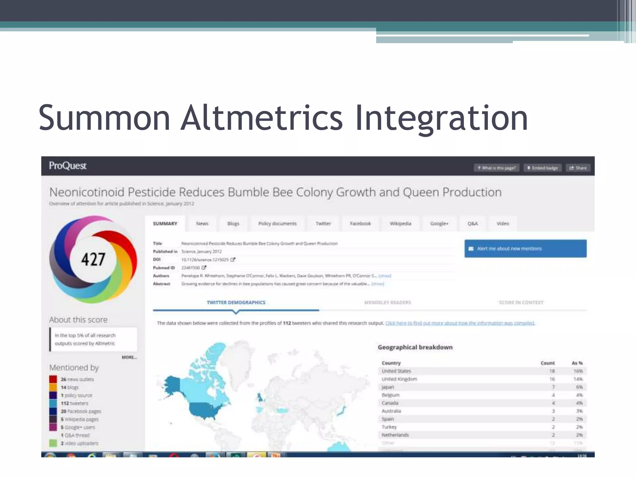Open the Blogs tab
Screen dimensions: 636x477
233,224
